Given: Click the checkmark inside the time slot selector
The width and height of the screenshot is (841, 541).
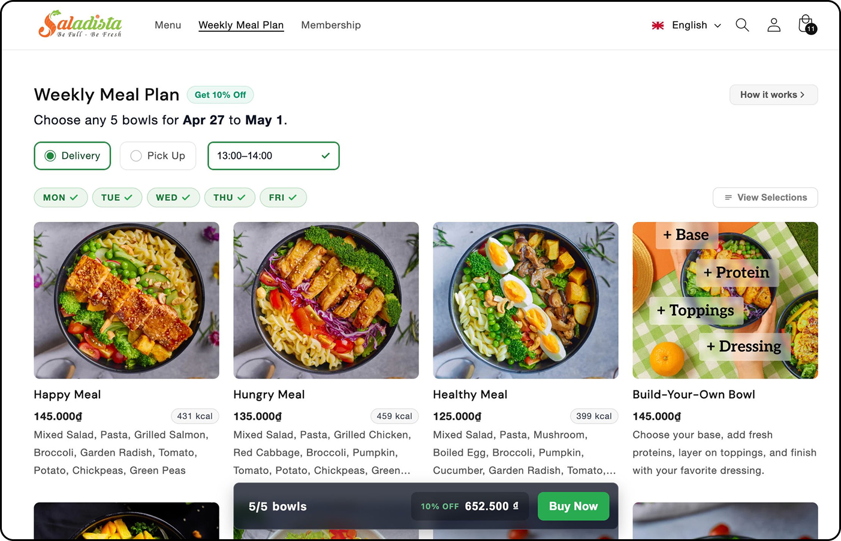Looking at the screenshot, I should point(325,155).
